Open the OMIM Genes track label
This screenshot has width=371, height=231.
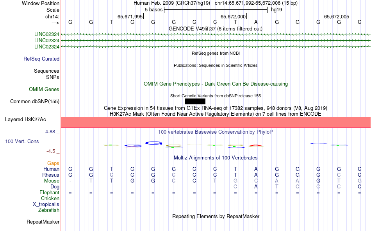tap(44, 90)
